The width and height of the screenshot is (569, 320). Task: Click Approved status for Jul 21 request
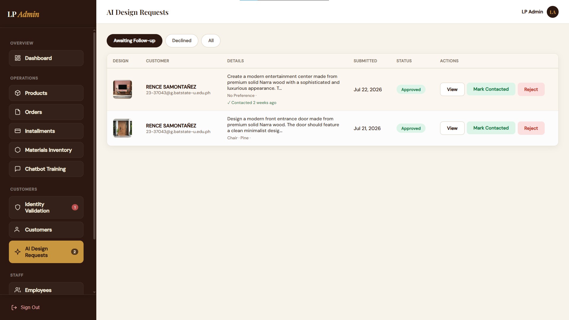(411, 128)
